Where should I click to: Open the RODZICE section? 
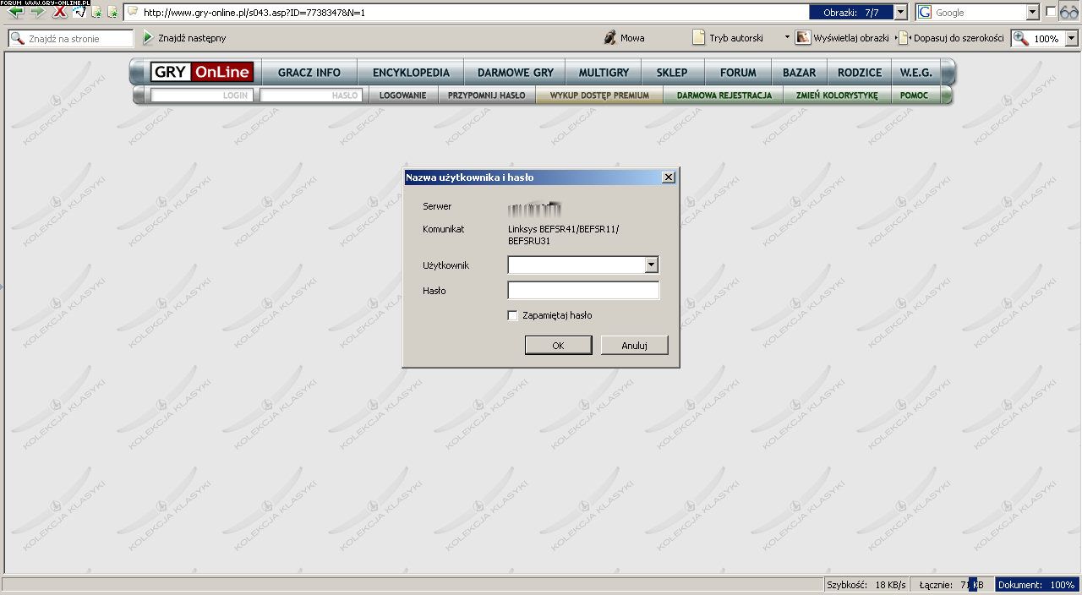point(860,73)
